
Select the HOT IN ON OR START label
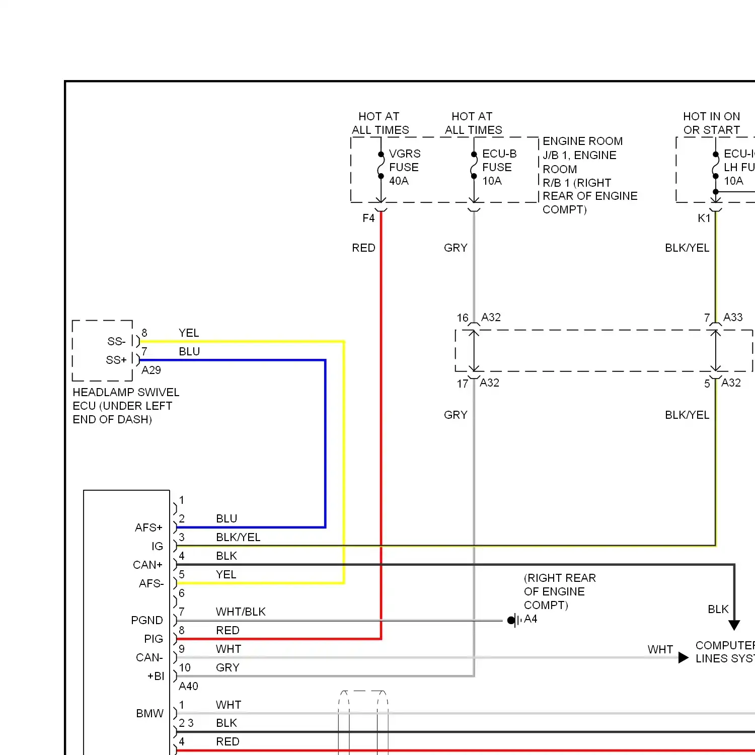click(x=712, y=123)
